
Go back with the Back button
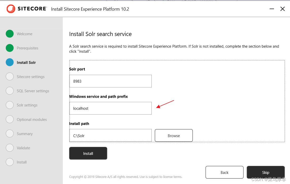point(224,172)
